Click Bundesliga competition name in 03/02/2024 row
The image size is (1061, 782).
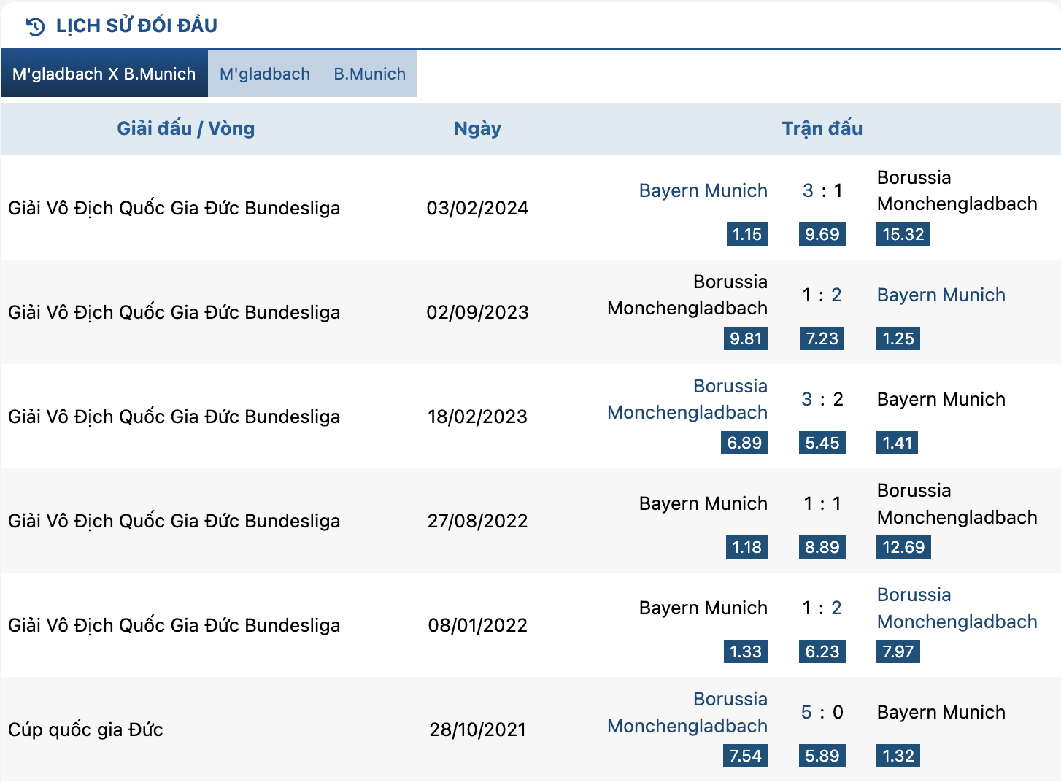[x=174, y=208]
